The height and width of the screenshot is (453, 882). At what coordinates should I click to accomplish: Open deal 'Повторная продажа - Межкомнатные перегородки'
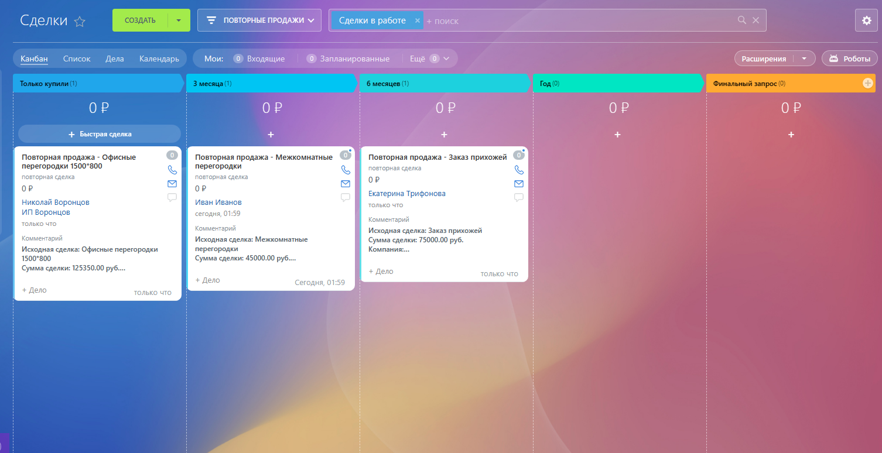click(264, 162)
